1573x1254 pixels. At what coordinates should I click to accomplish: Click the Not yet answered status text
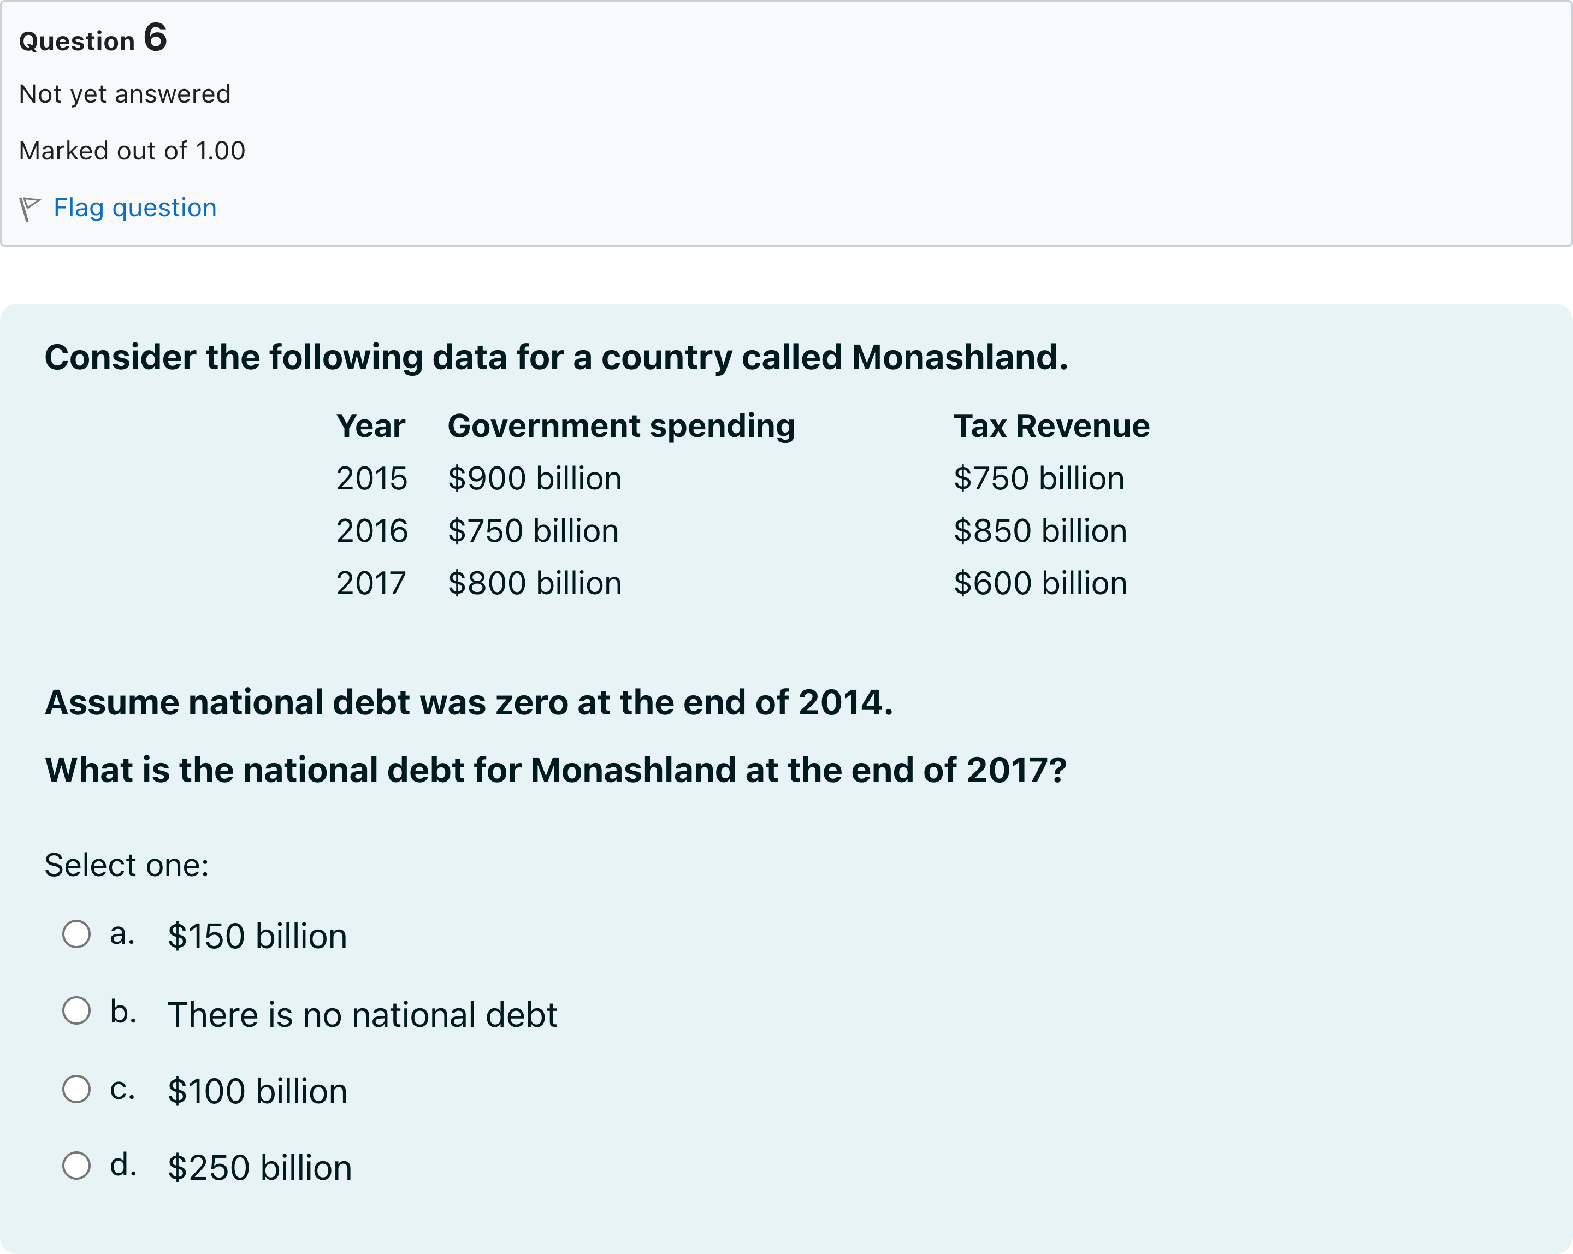(x=125, y=94)
